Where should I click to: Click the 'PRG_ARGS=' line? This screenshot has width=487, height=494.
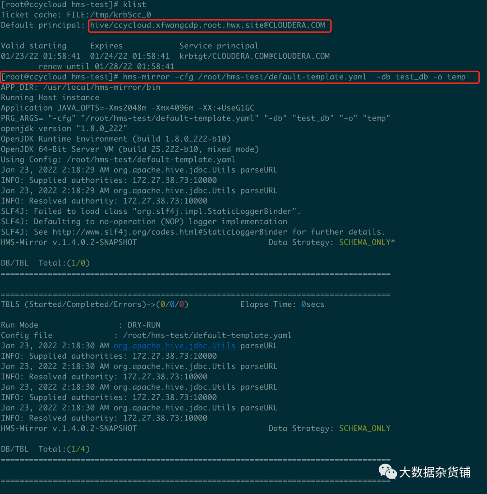(x=196, y=119)
